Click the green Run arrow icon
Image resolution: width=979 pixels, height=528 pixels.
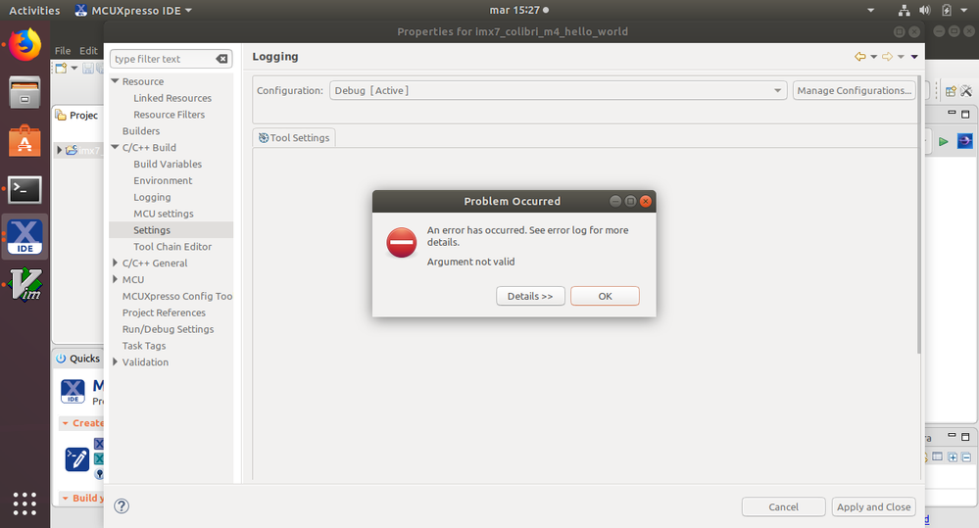[x=944, y=142]
